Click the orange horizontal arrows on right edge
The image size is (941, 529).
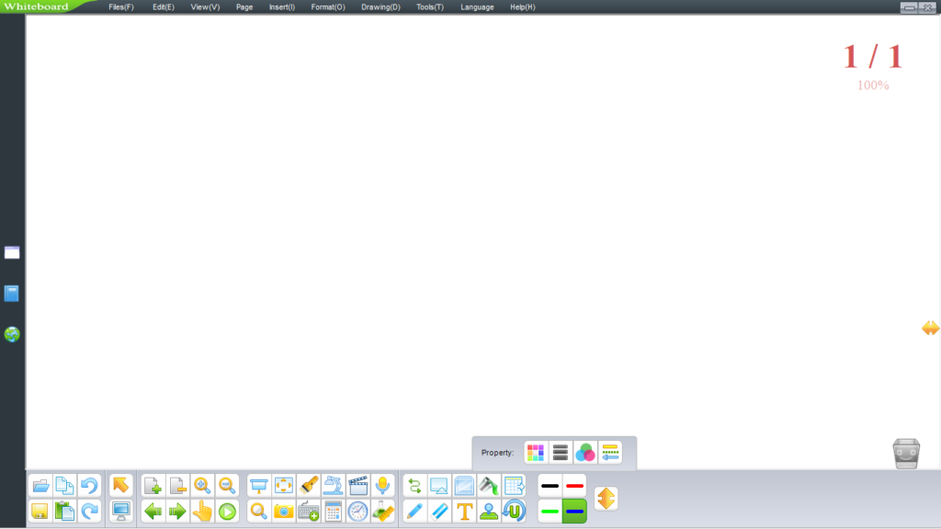930,328
